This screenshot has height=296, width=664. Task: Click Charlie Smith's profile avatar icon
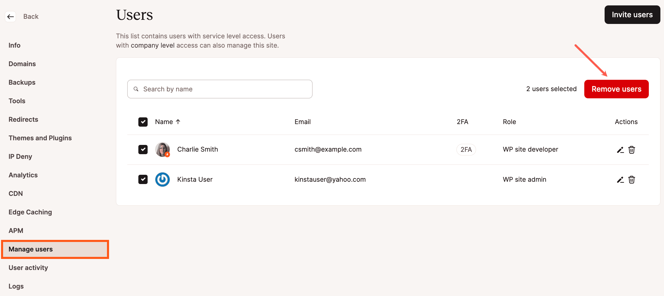coord(163,149)
